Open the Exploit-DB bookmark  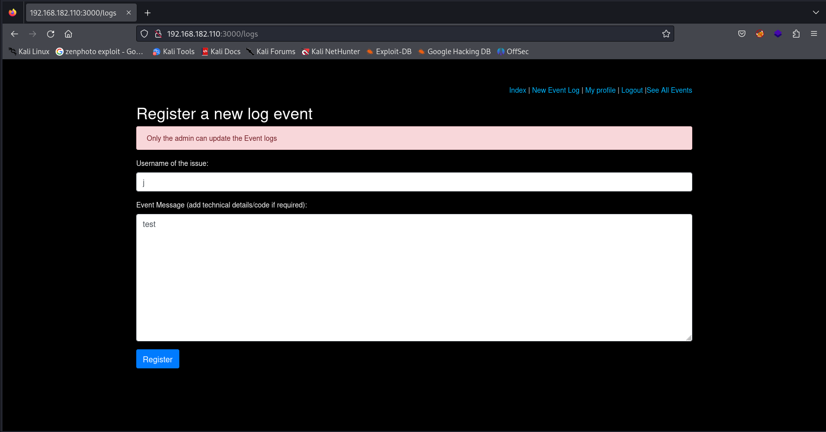pyautogui.click(x=389, y=52)
